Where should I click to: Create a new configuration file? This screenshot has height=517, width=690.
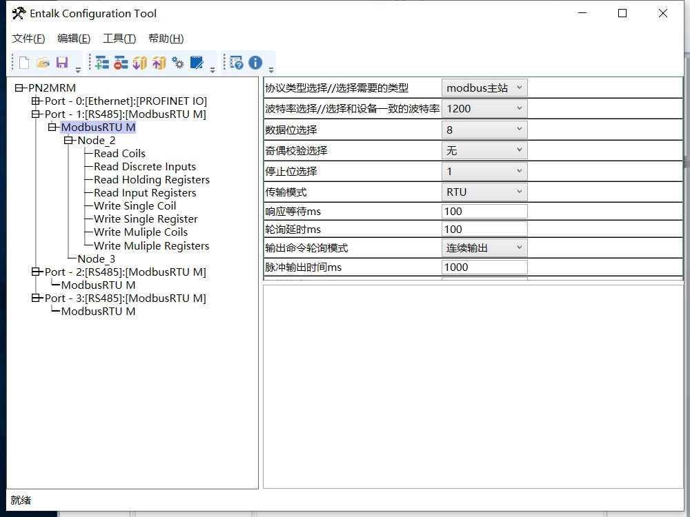tap(24, 63)
